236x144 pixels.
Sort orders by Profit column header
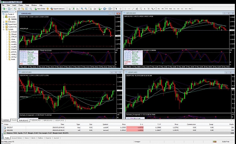click(231, 124)
